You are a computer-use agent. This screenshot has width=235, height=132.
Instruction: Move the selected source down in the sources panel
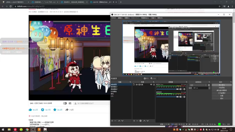[x=148, y=121]
